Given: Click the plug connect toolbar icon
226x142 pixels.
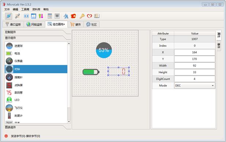Looking at the screenshot, I should click(x=9, y=16).
